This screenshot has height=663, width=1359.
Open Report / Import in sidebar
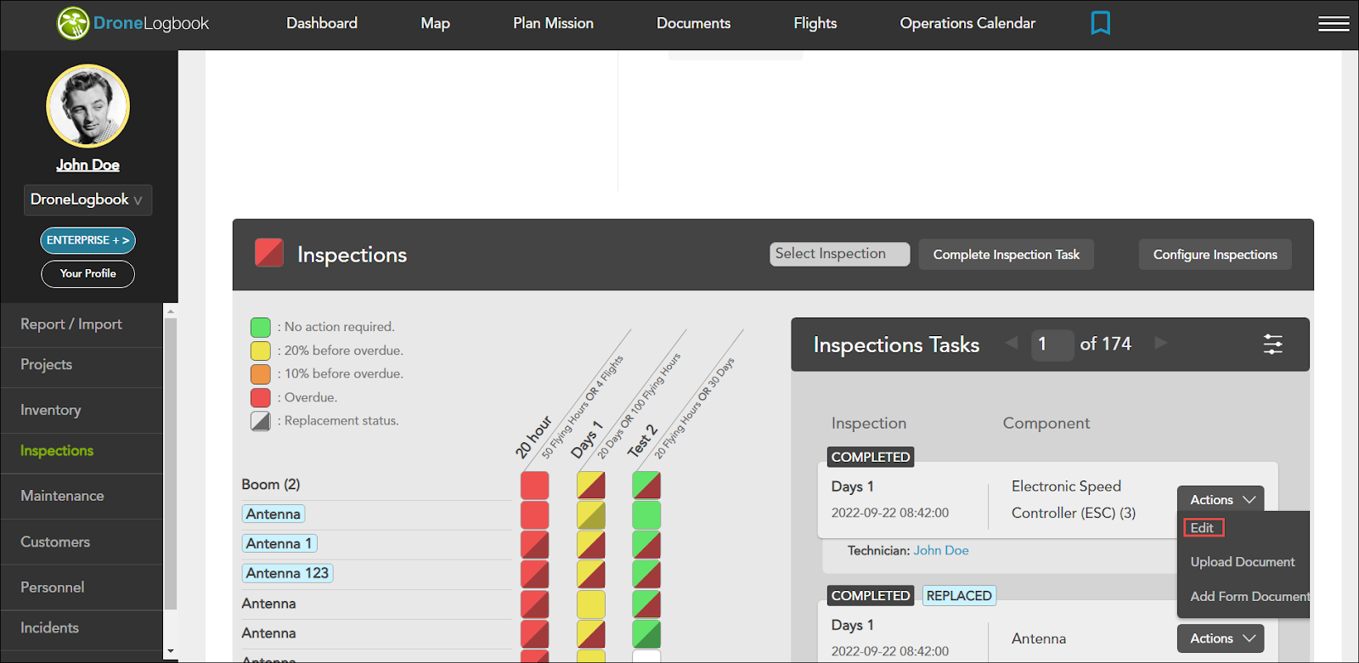tap(71, 324)
